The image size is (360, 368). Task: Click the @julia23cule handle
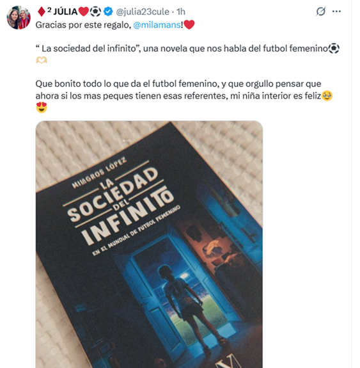(143, 12)
